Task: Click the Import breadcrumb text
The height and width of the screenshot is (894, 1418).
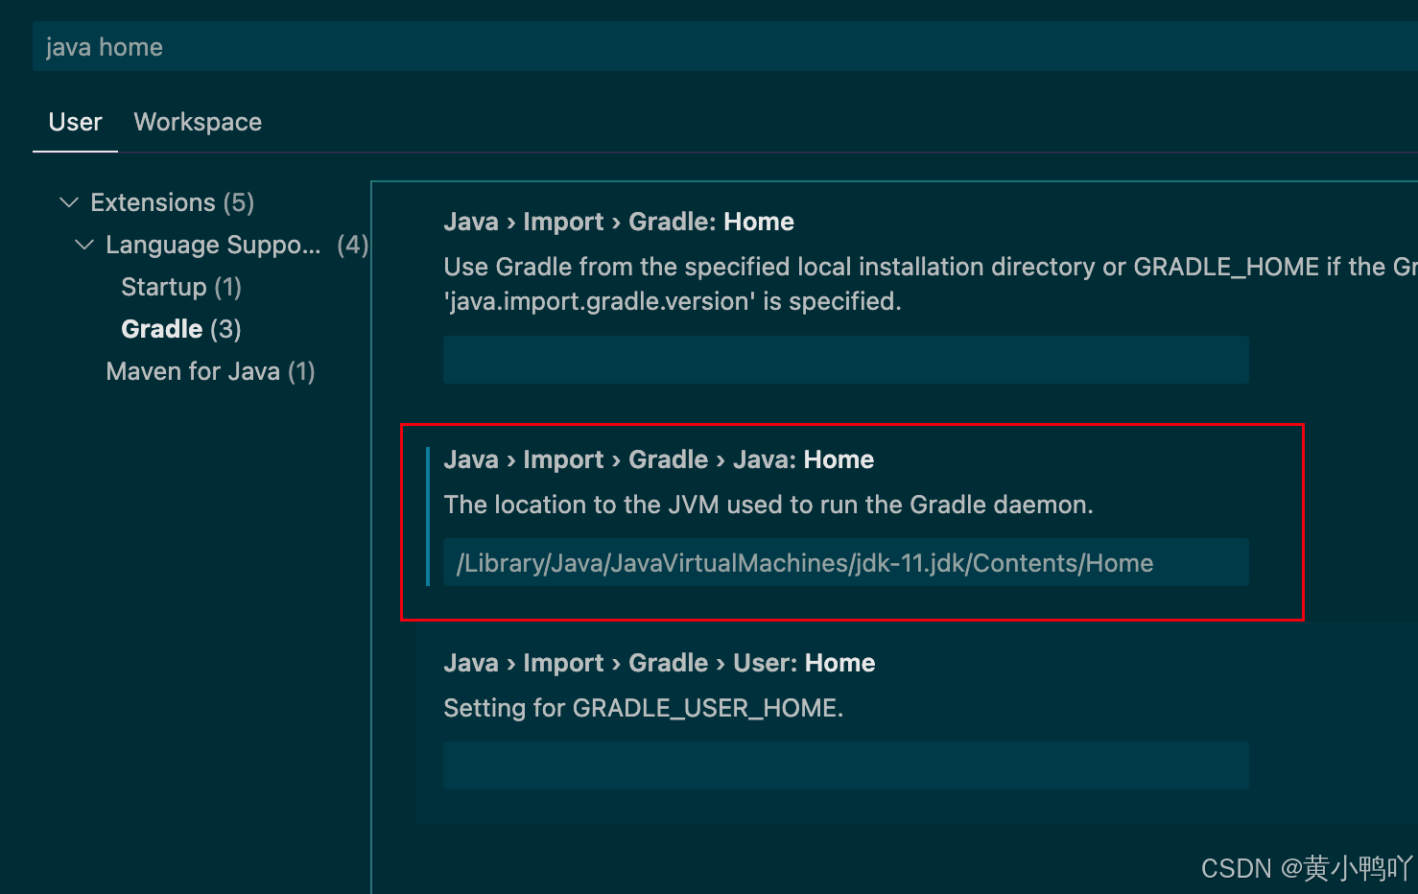Action: click(x=564, y=459)
